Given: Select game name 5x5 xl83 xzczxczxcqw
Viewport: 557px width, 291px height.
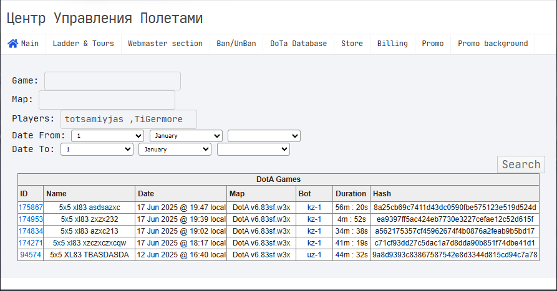Looking at the screenshot, I should [90, 243].
